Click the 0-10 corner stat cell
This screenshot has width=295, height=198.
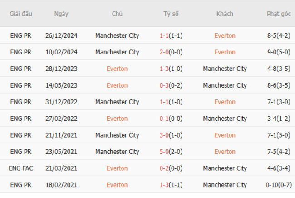(x=279, y=185)
